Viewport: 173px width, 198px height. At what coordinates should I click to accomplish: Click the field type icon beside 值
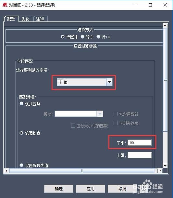coord(60,82)
